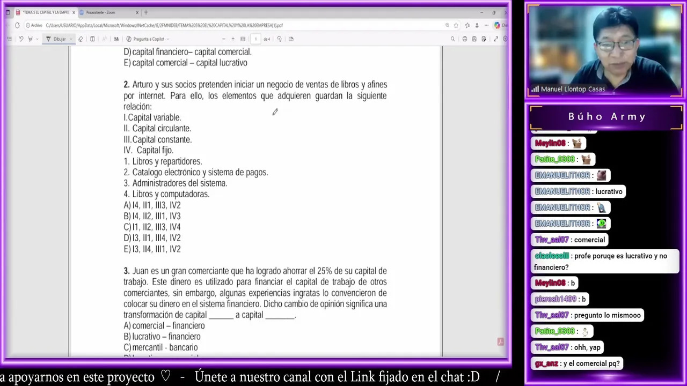The image size is (687, 386).
Task: Click the translate icon
Action: coord(116,39)
